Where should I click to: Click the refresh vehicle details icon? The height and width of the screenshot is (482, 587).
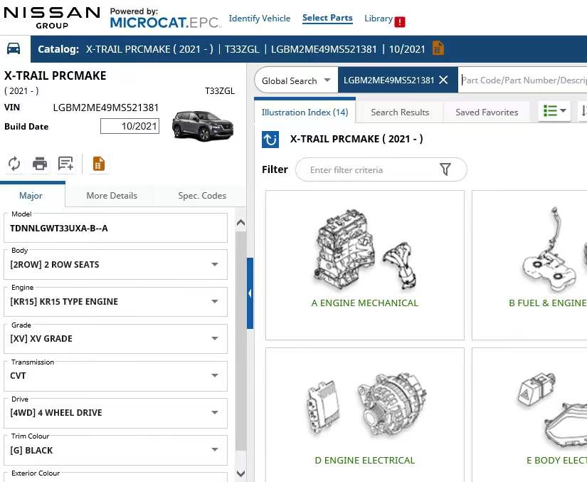14,164
